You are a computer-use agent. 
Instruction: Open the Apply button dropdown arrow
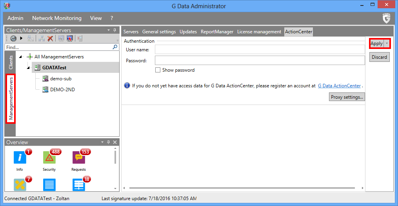click(x=387, y=43)
